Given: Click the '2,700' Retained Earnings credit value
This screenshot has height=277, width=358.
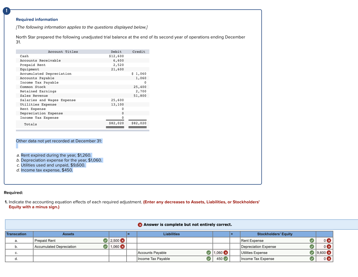Looking at the screenshot, I should [141, 91].
